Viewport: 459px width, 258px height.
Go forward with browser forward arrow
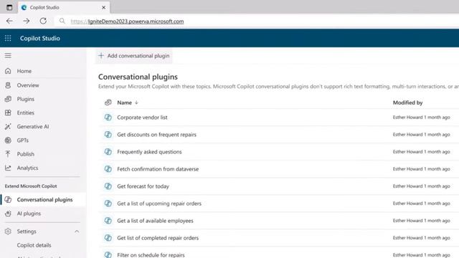[x=27, y=21]
